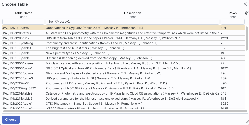
Task: Click rows value 3232
Action: click(225, 104)
